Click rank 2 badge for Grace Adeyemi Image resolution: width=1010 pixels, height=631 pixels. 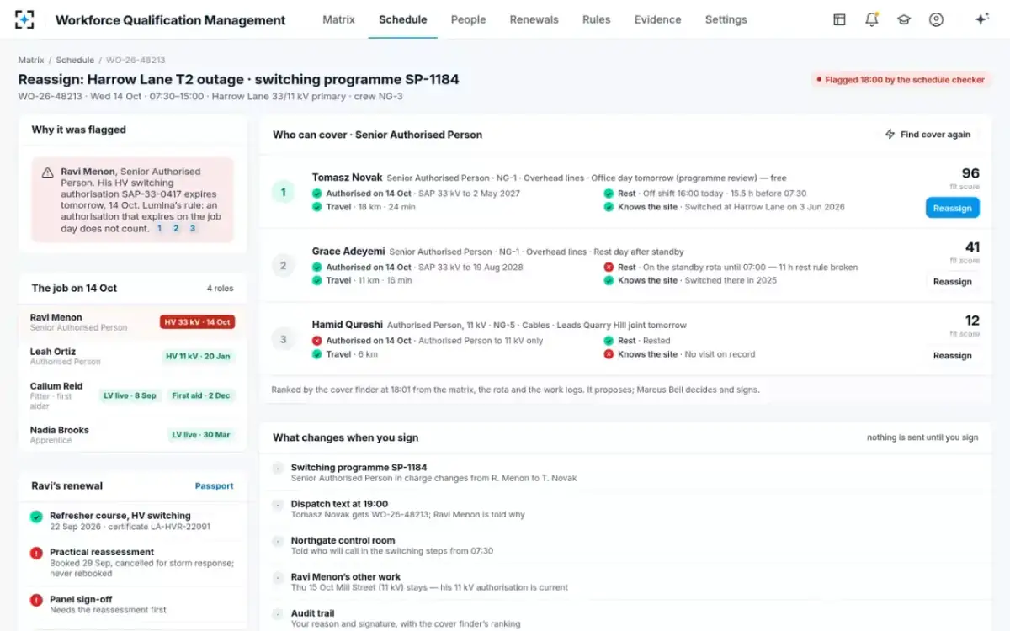click(283, 266)
